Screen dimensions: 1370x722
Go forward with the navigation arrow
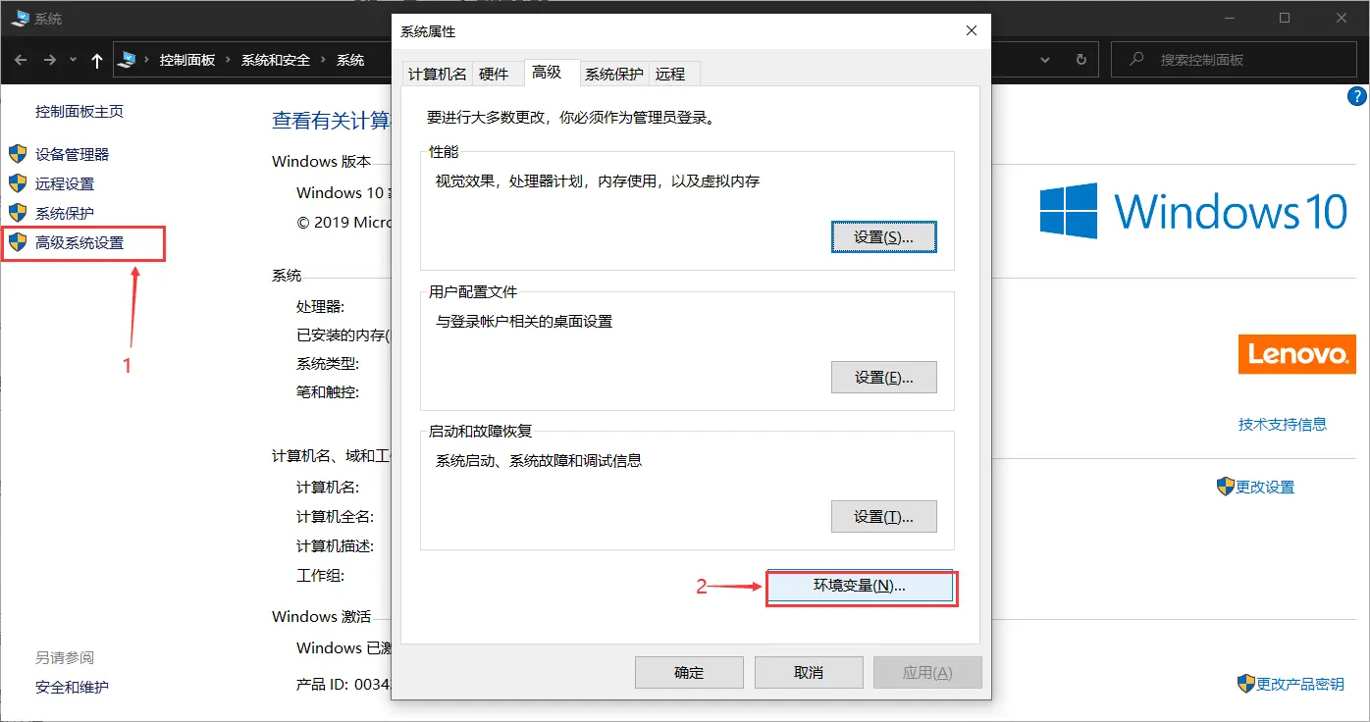50,60
